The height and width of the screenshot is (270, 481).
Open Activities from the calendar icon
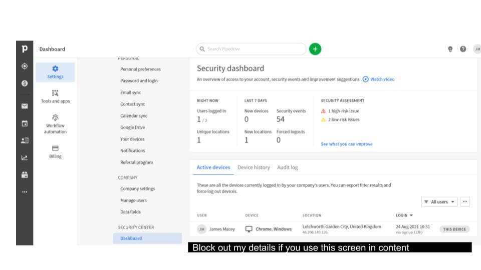tap(25, 123)
